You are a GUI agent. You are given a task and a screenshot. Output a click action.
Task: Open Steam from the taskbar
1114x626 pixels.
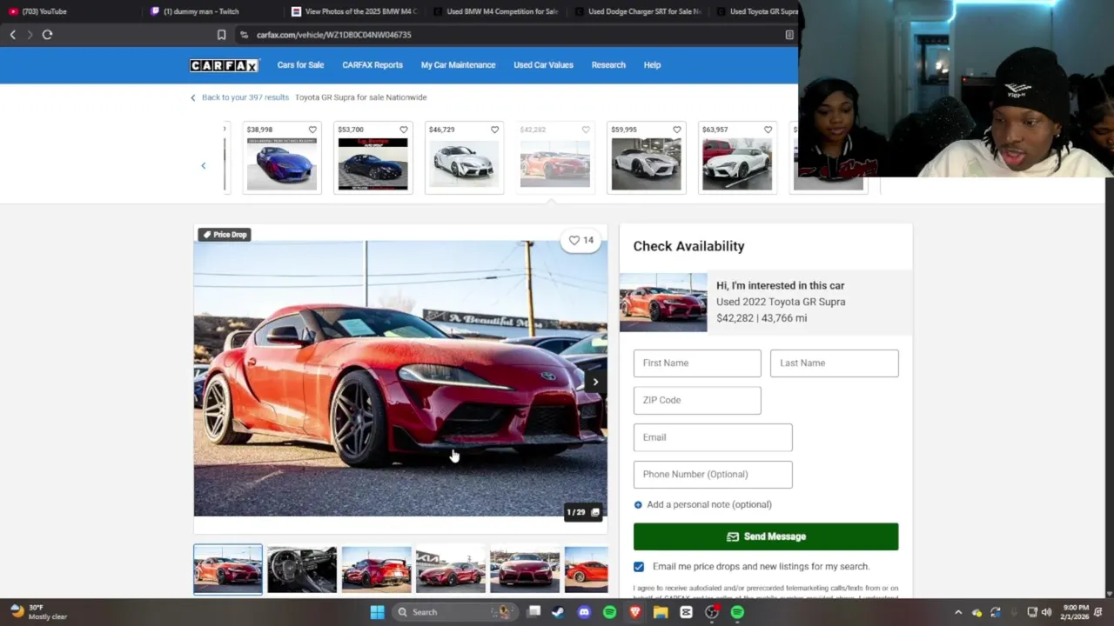coord(558,612)
